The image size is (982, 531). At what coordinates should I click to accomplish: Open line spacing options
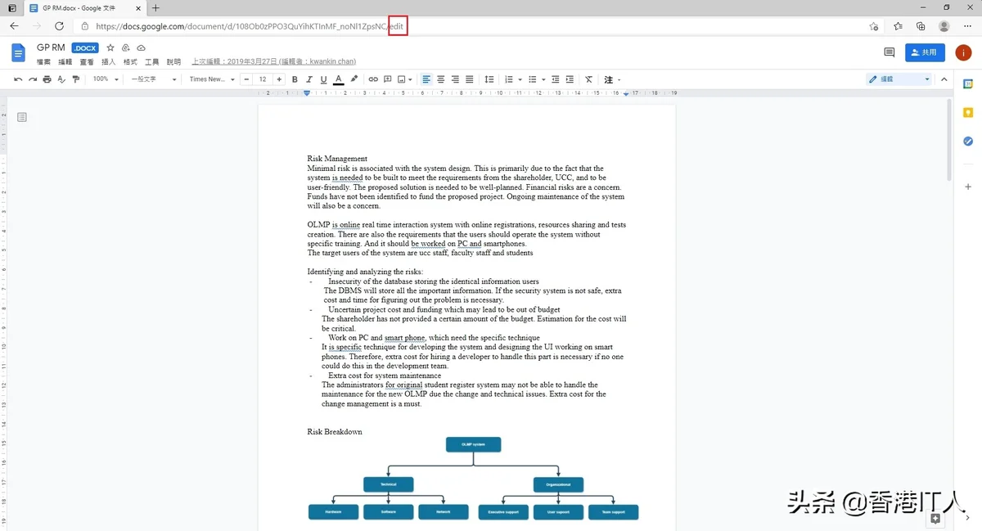coord(489,79)
